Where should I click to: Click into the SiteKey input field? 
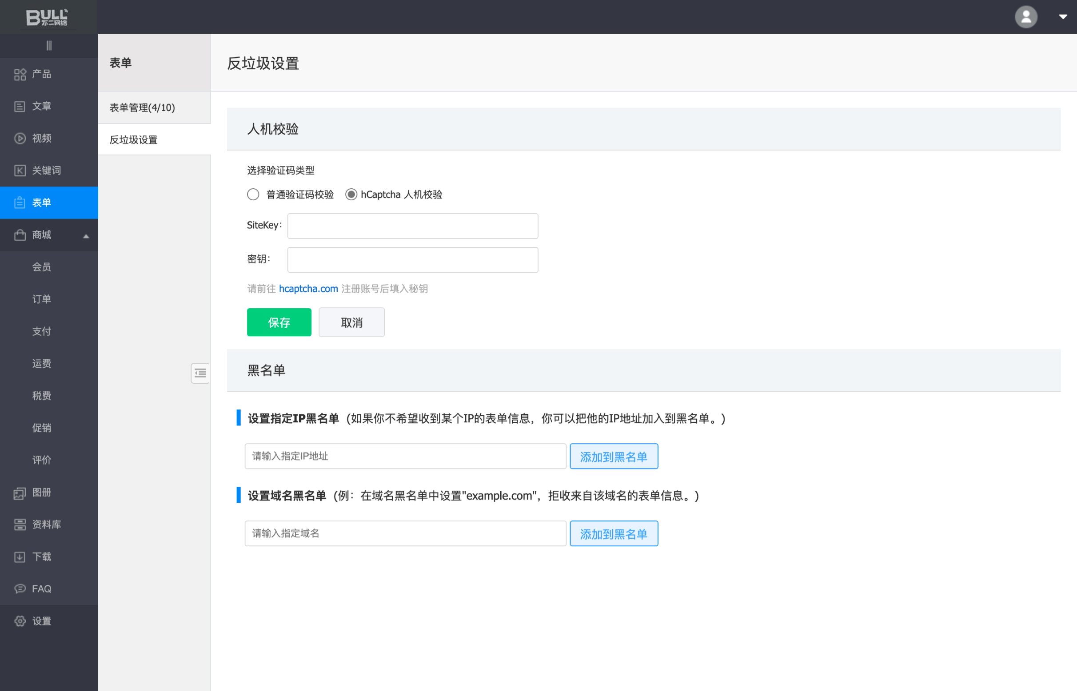413,226
